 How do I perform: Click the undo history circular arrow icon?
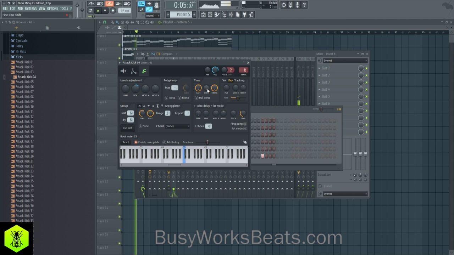283,5
